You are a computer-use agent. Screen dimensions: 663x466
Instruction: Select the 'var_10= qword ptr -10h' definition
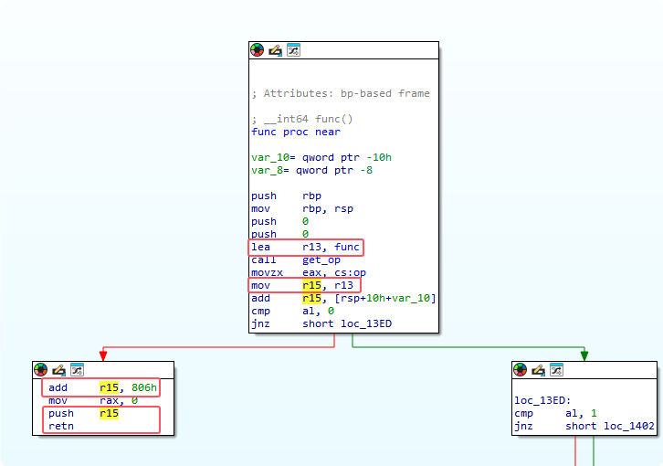[x=321, y=157]
